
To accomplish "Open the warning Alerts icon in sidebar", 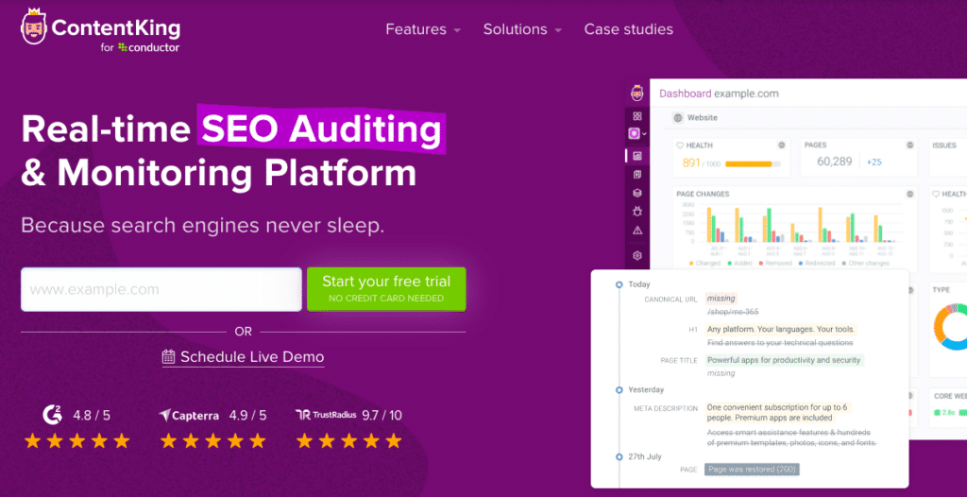I will pos(637,230).
